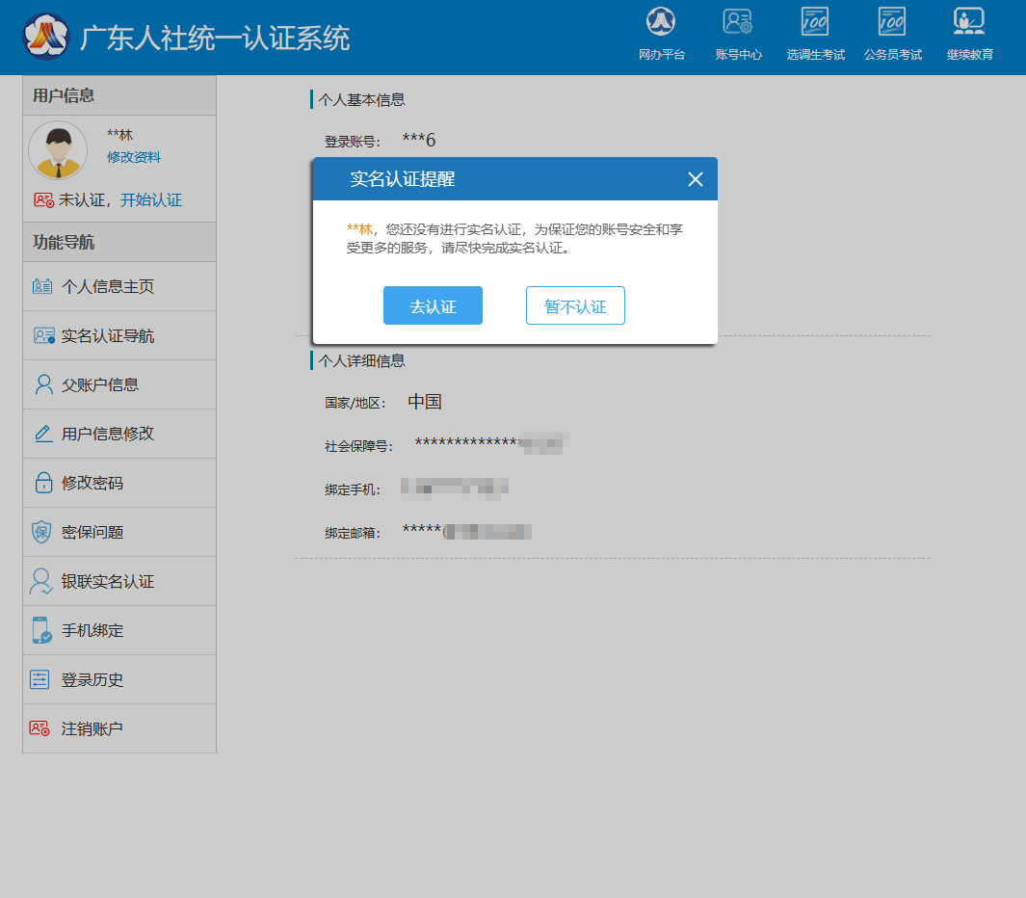Go to 个人信息主页 in sidebar

(x=107, y=286)
